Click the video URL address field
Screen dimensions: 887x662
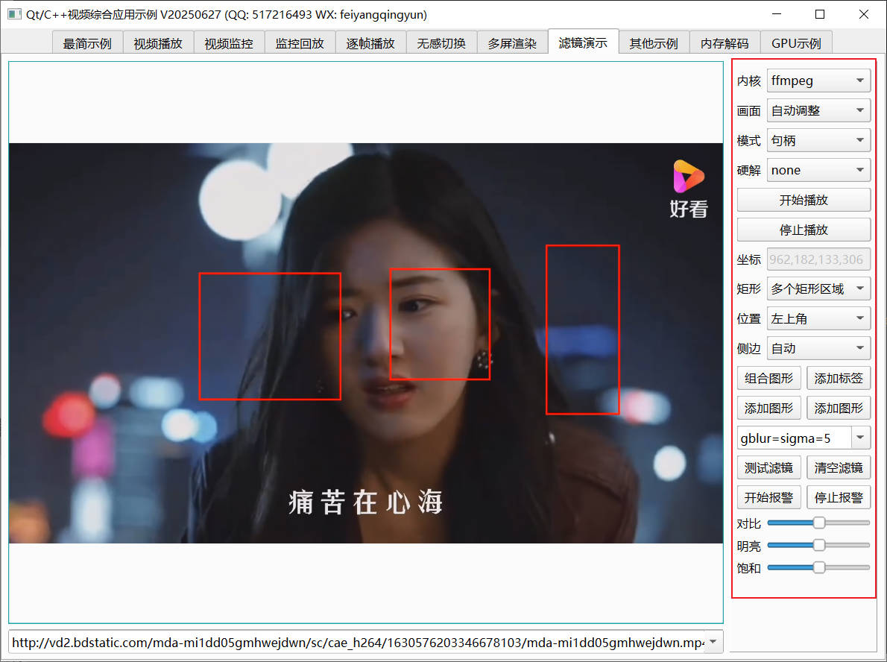coord(357,642)
